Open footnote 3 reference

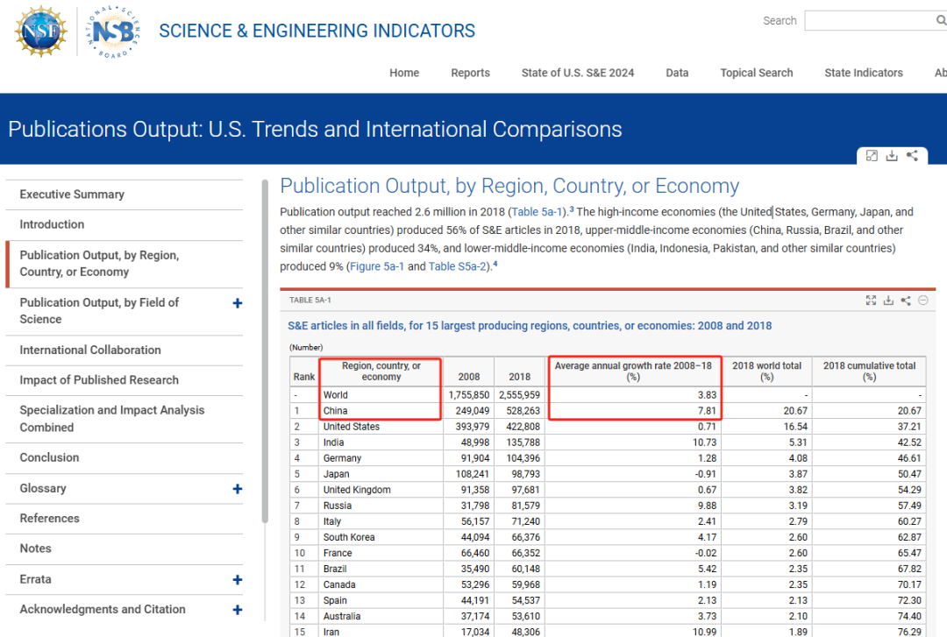(572, 209)
